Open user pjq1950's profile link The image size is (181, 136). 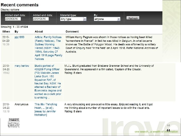pos(19,37)
